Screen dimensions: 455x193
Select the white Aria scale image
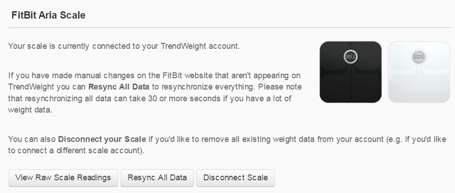point(419,72)
